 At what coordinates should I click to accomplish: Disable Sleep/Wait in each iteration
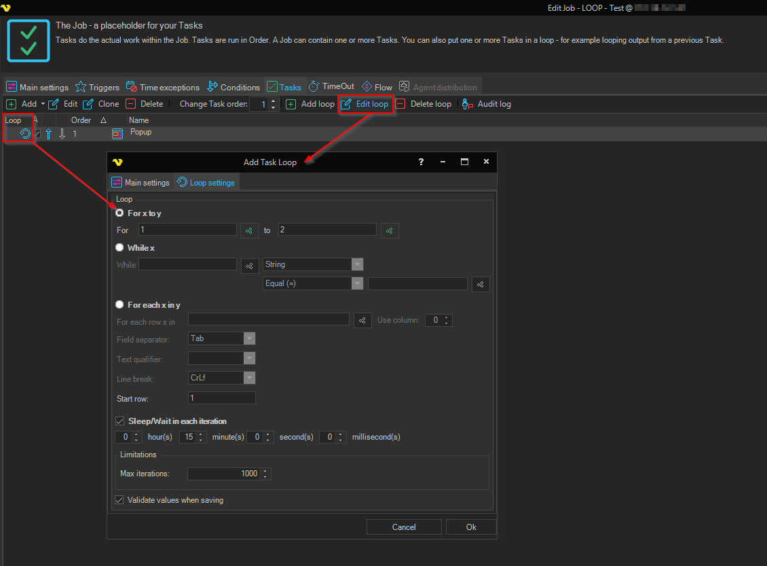point(120,421)
